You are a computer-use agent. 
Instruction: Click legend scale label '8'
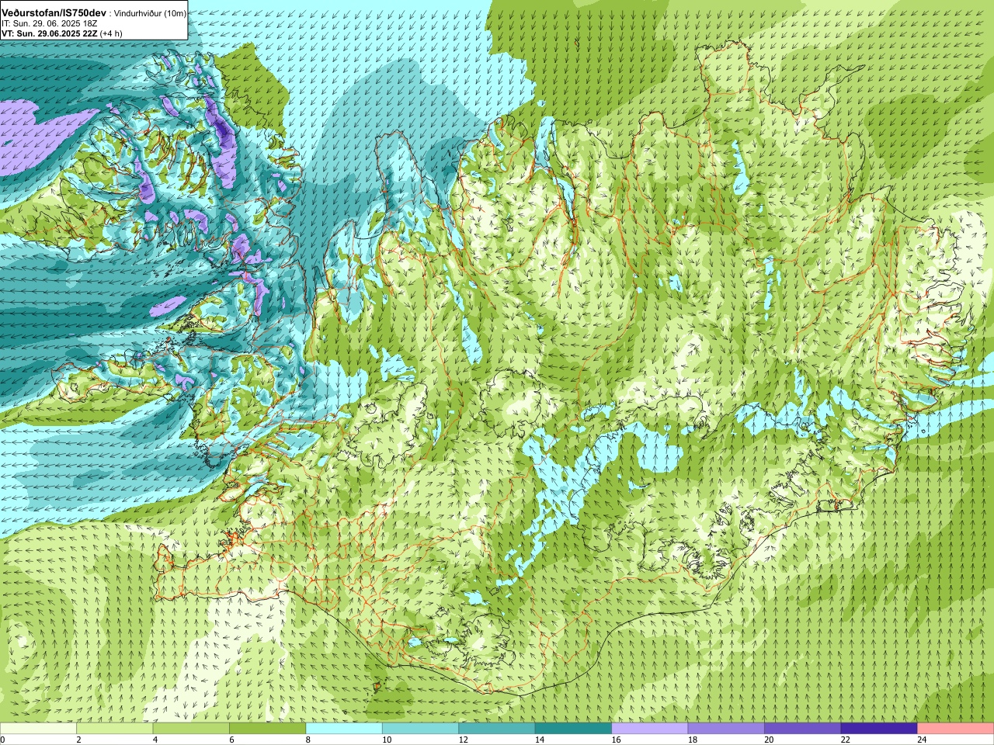[308, 740]
